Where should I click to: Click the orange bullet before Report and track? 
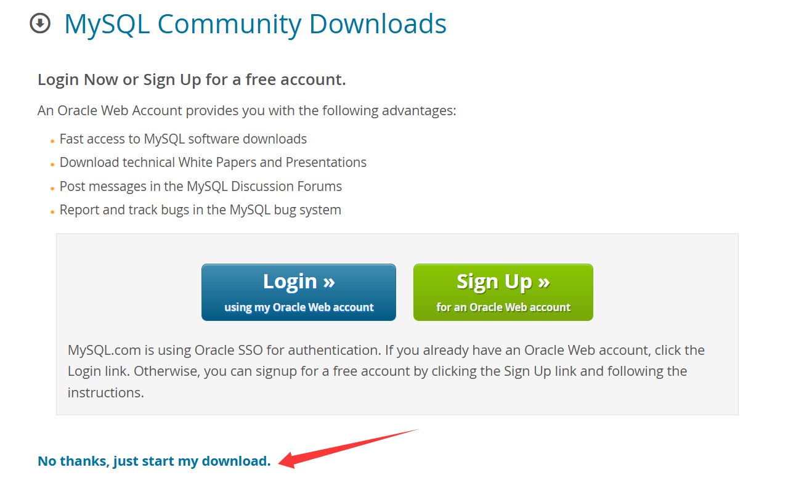53,212
